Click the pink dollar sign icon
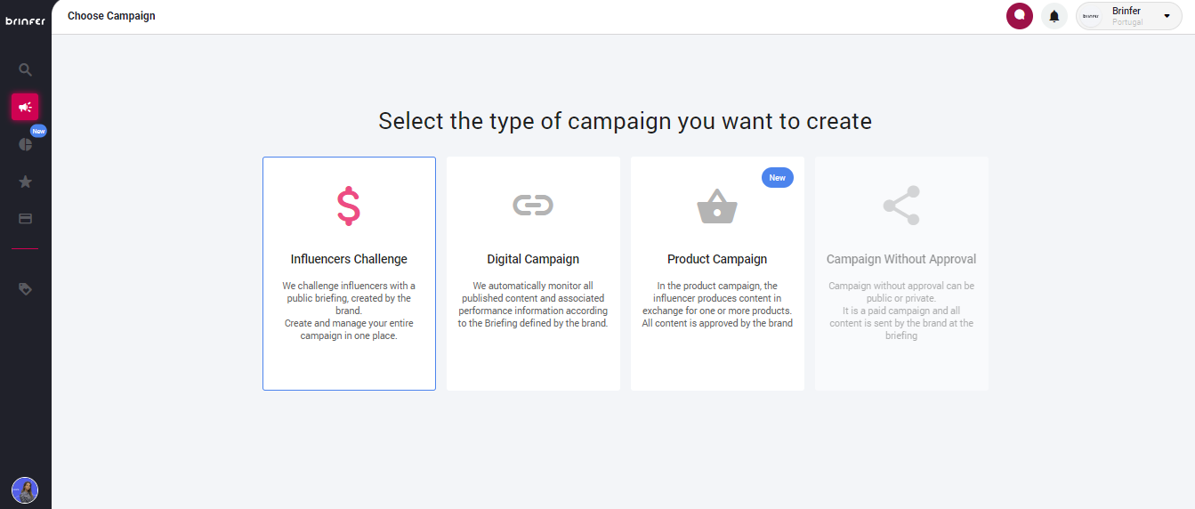Viewport: 1195px width, 509px height. coord(349,206)
